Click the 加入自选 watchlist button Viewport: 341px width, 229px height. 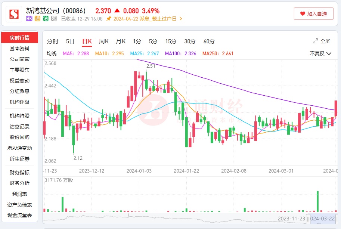(313, 14)
